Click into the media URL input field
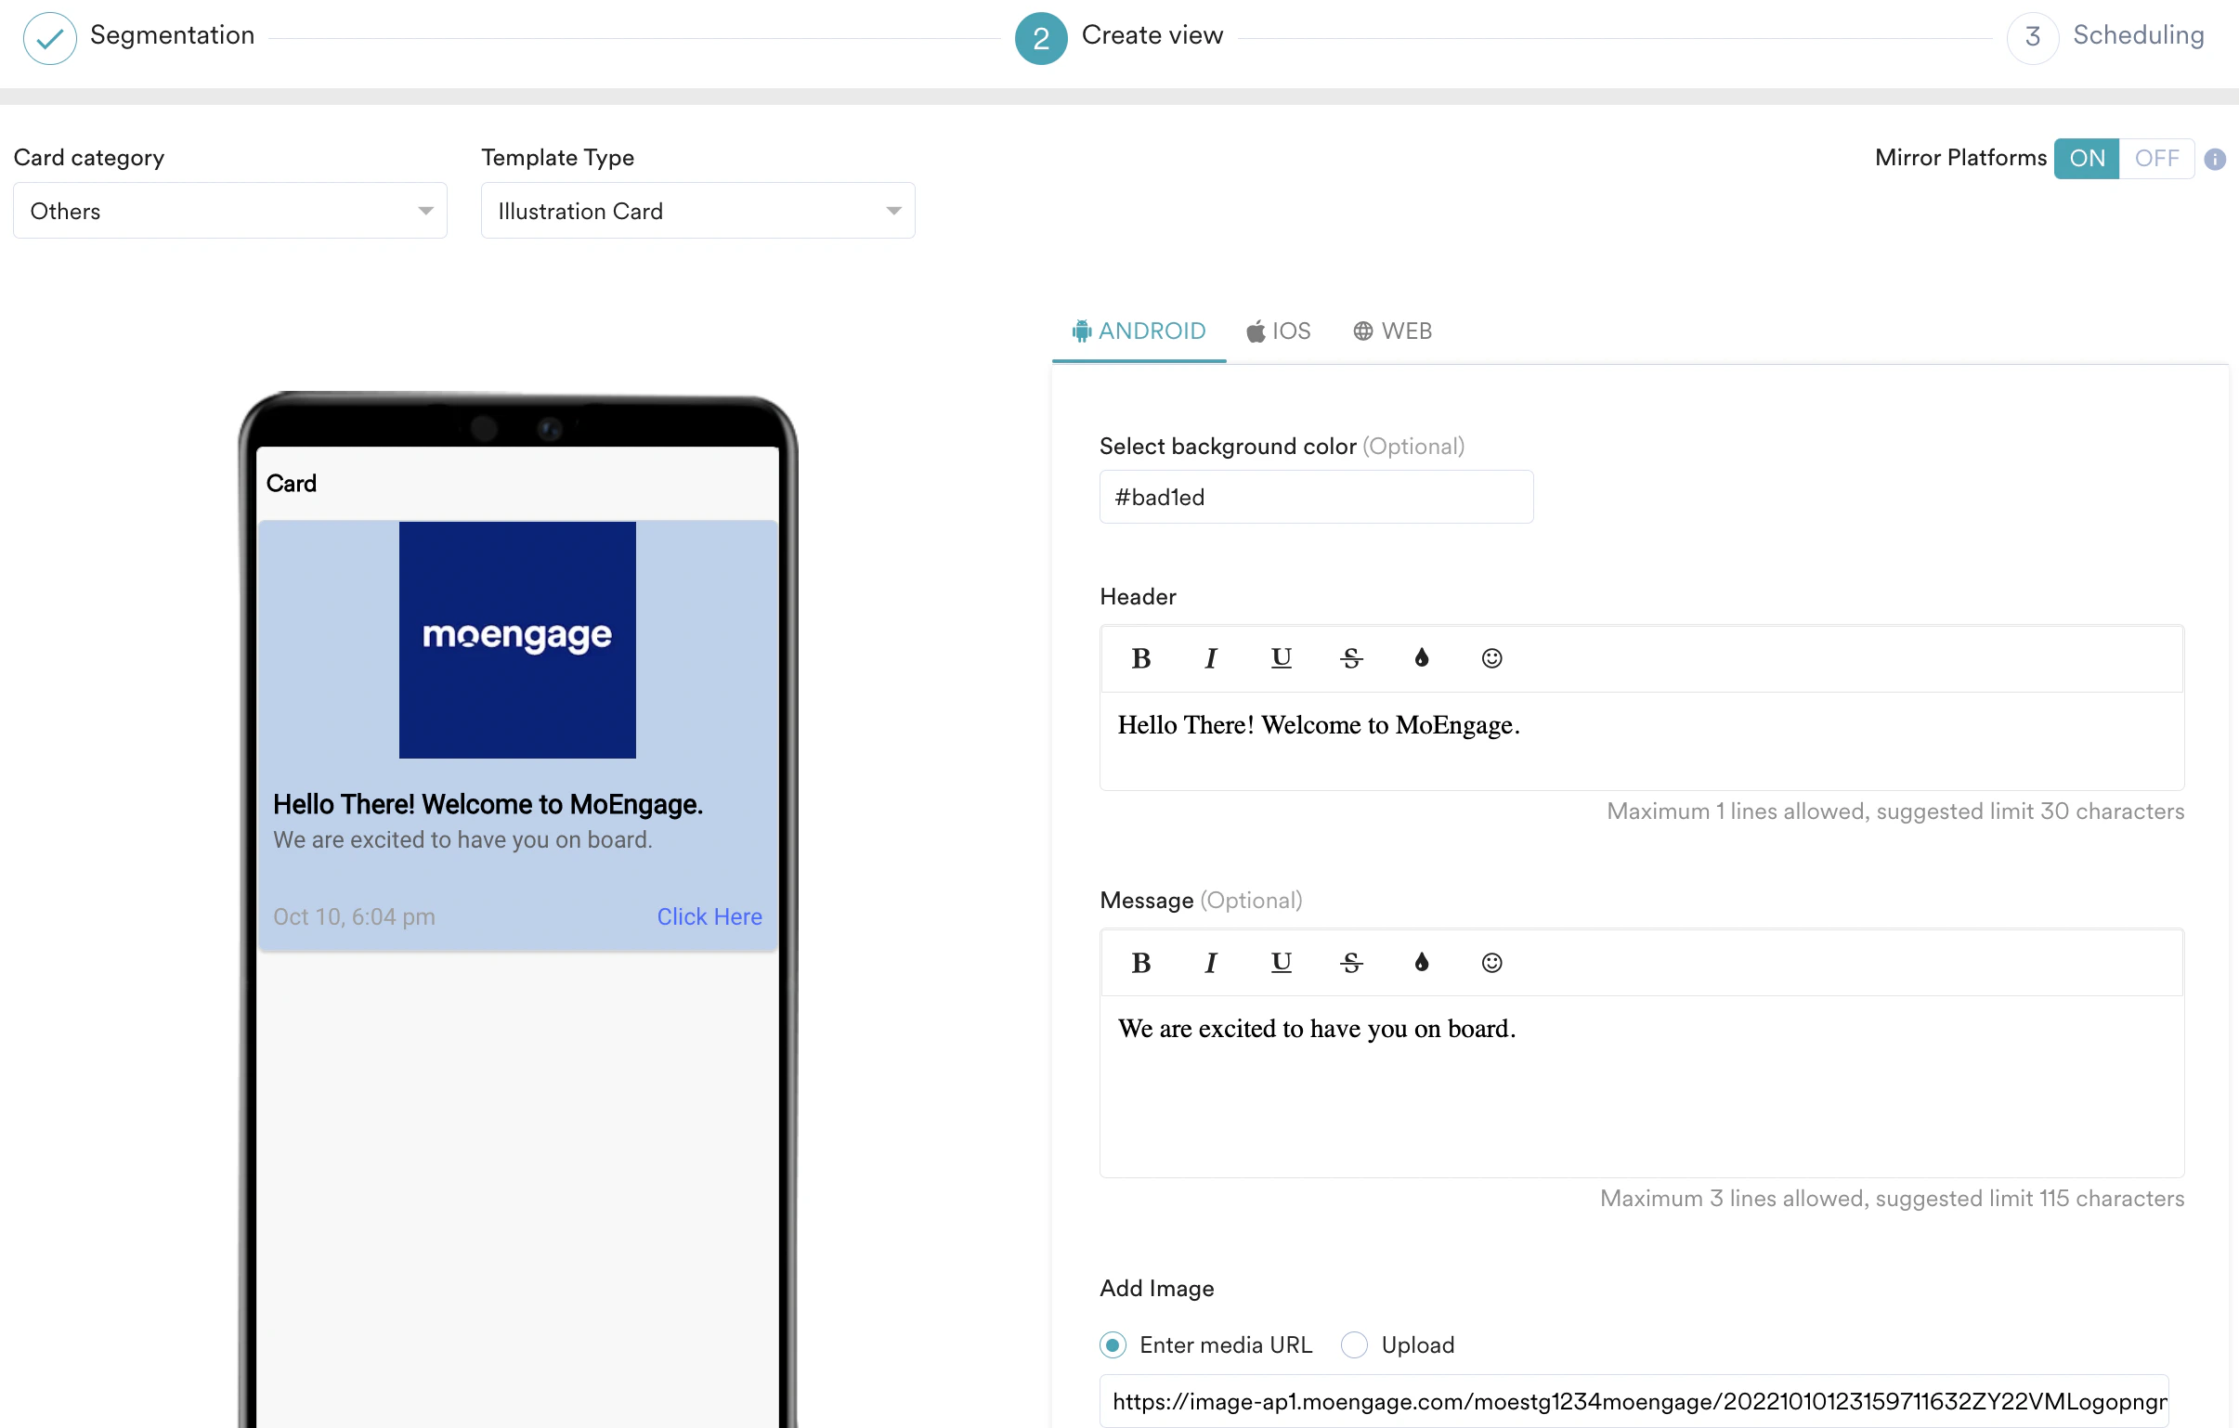The height and width of the screenshot is (1428, 2239). [1633, 1401]
